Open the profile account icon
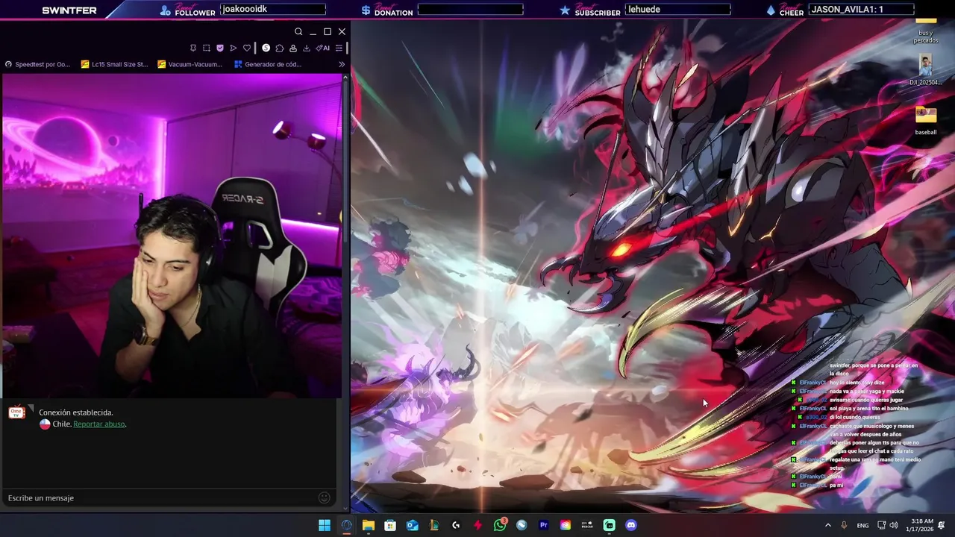The width and height of the screenshot is (955, 537). [293, 48]
